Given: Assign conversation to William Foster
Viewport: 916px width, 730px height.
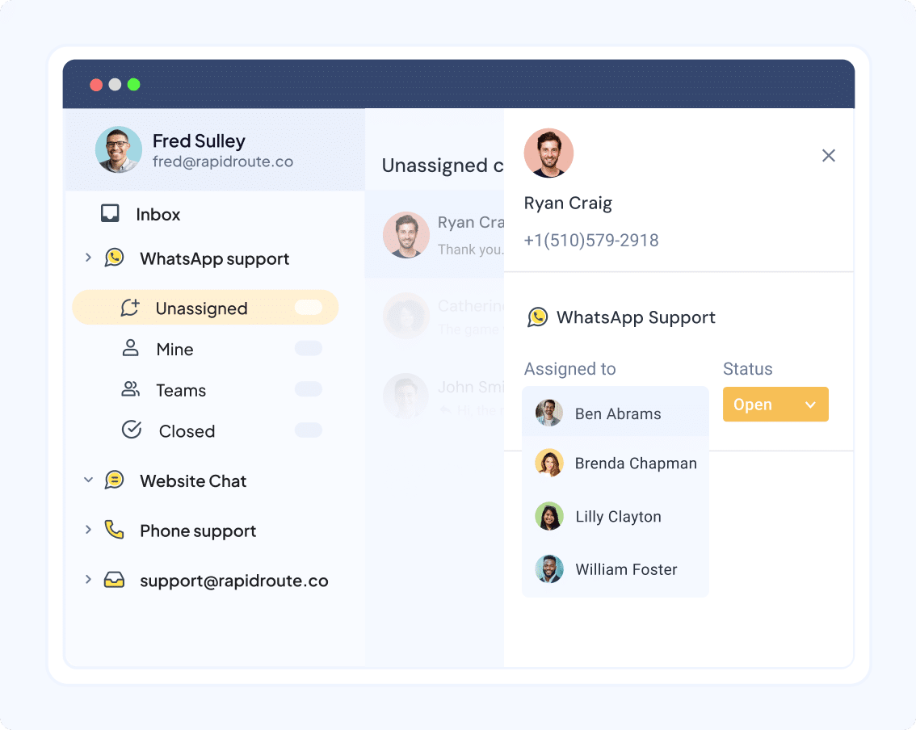Looking at the screenshot, I should point(626,568).
